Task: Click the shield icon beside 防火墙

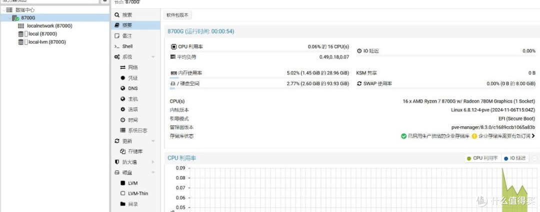Action: pos(117,162)
